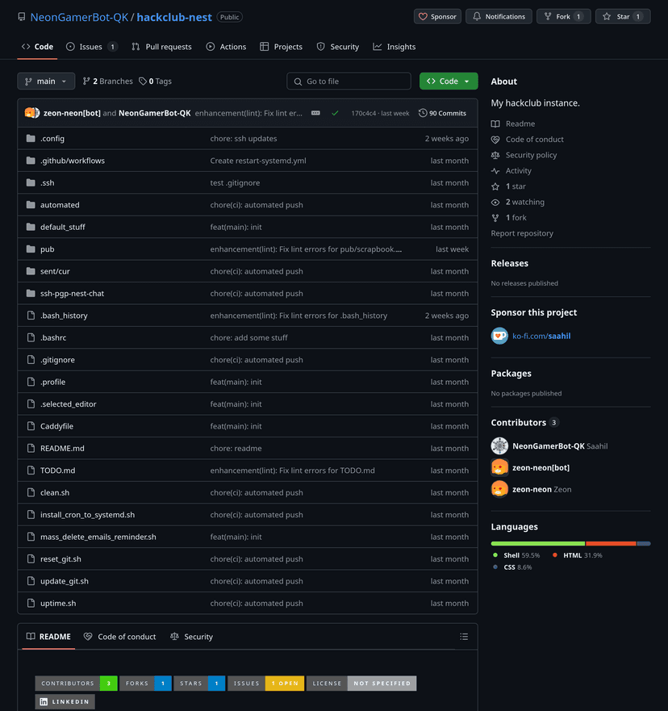
Task: Click the Sponsor heart button
Action: [437, 17]
